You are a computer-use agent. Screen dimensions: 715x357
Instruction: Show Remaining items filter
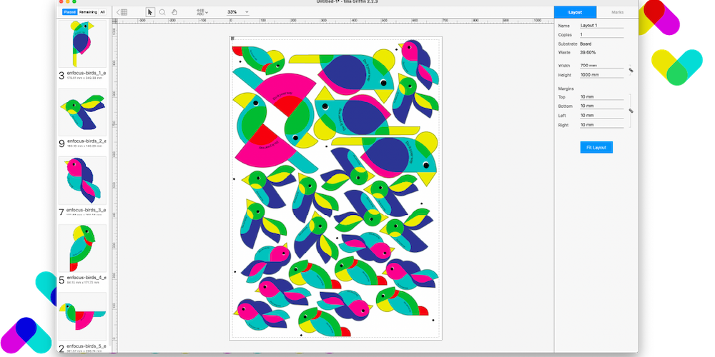[88, 12]
